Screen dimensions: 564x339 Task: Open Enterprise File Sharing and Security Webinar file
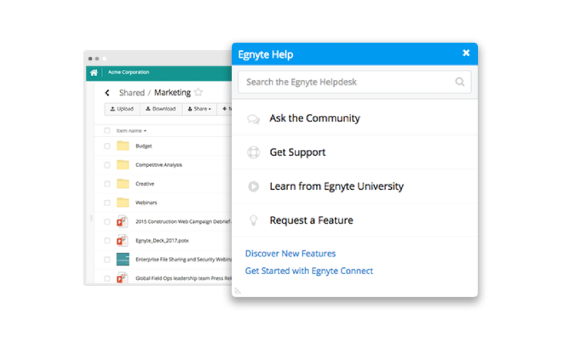184,260
